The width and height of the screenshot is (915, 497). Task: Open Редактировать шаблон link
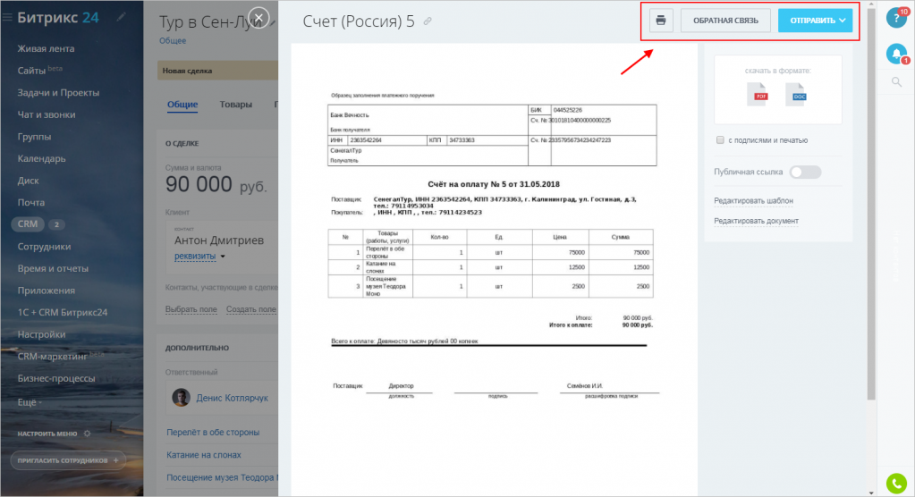753,200
